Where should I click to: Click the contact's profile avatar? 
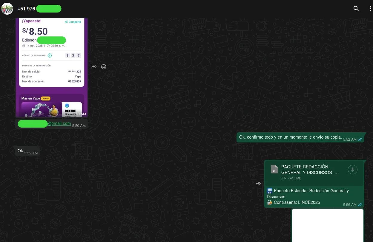coord(7,9)
